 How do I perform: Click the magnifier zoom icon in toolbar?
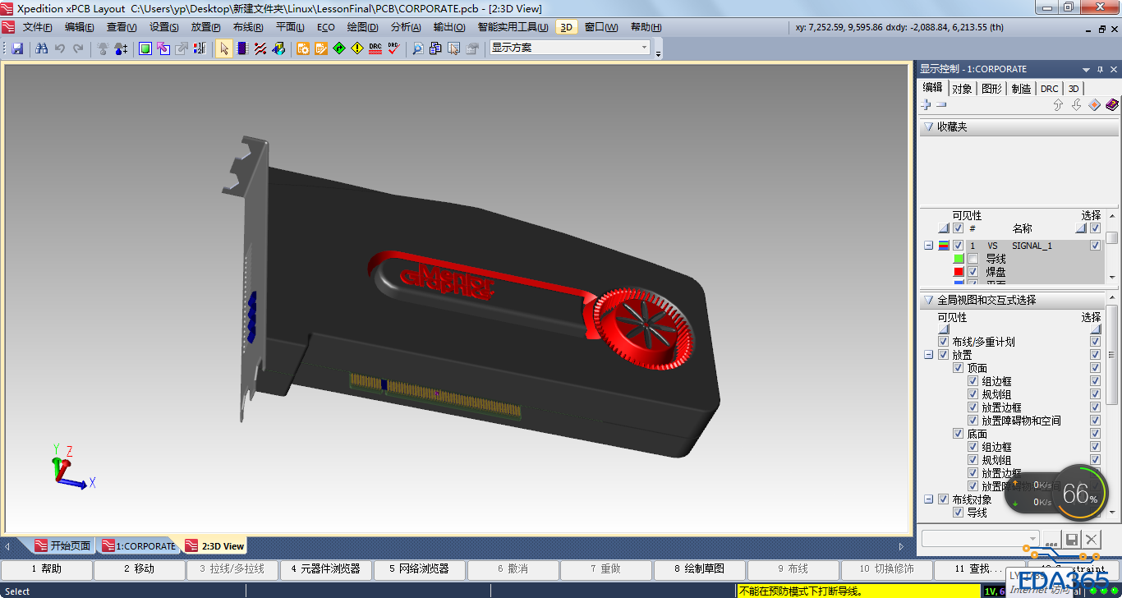click(418, 48)
